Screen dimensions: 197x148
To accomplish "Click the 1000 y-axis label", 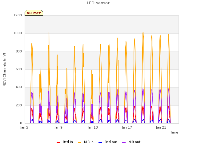I will 18,33.
